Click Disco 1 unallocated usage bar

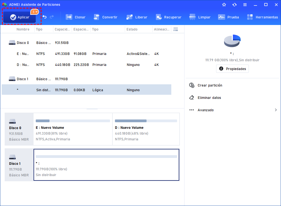(x=106, y=157)
